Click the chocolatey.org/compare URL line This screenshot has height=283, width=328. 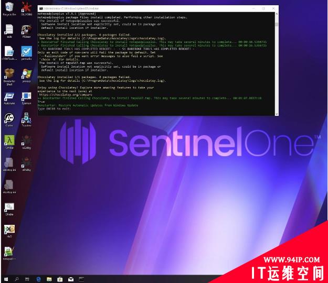tap(66, 95)
